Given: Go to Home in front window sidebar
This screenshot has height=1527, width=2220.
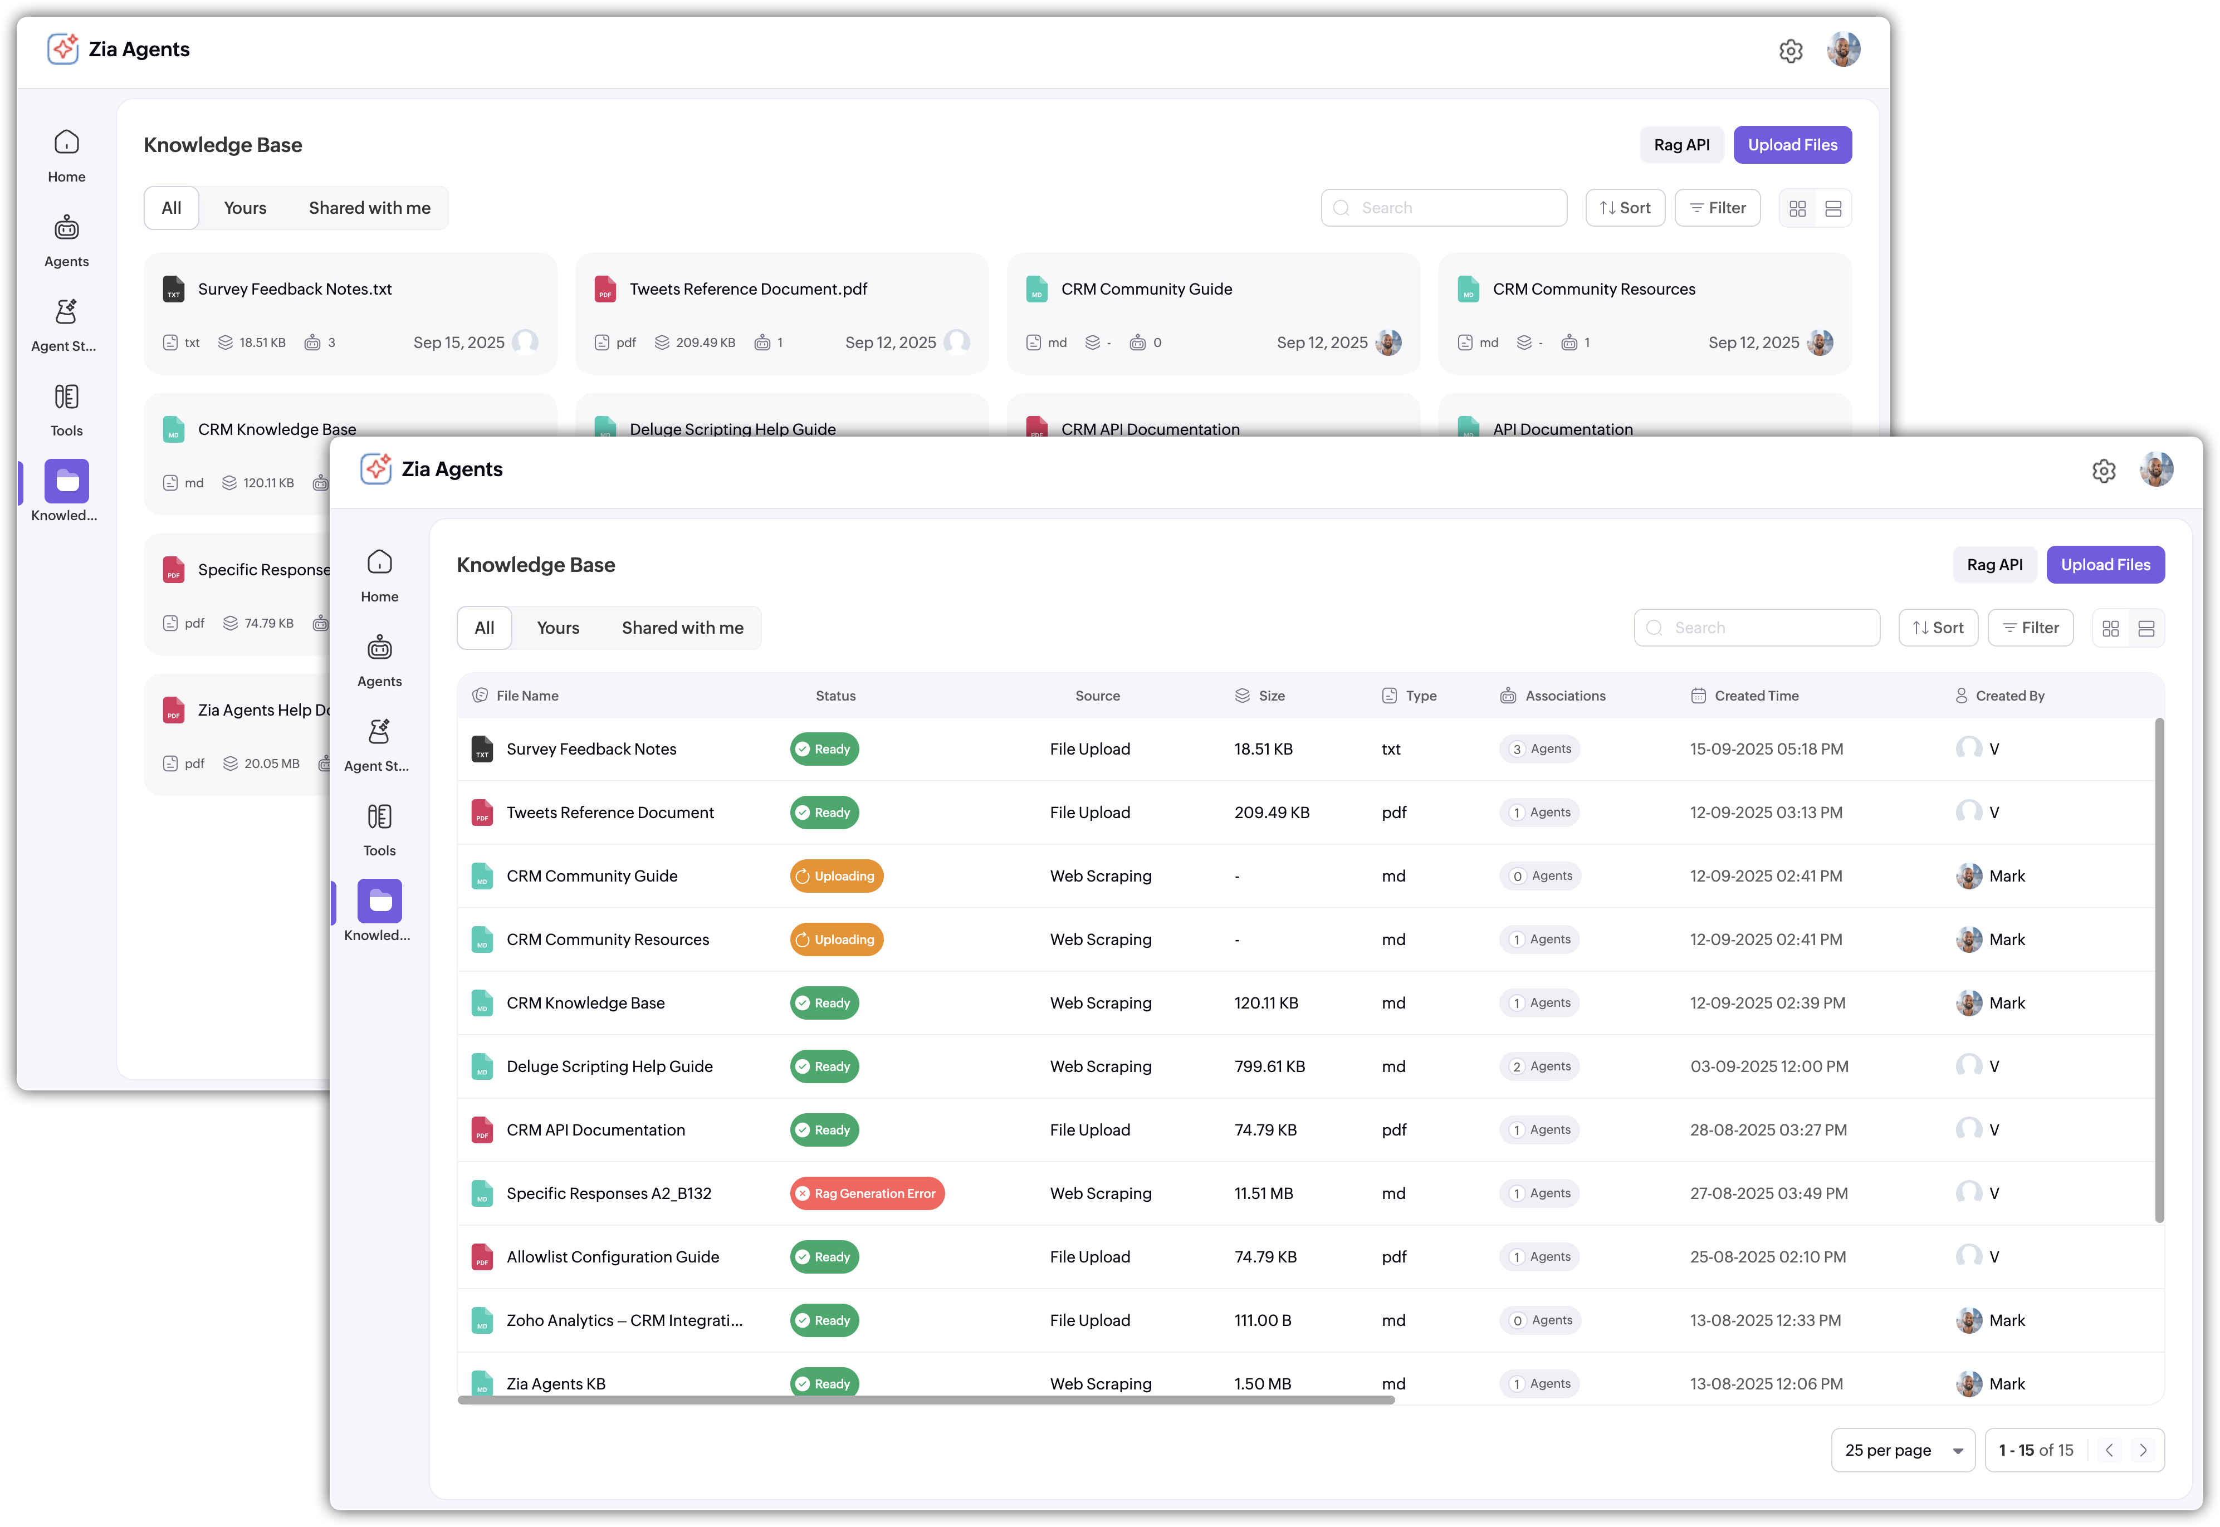Looking at the screenshot, I should point(379,574).
